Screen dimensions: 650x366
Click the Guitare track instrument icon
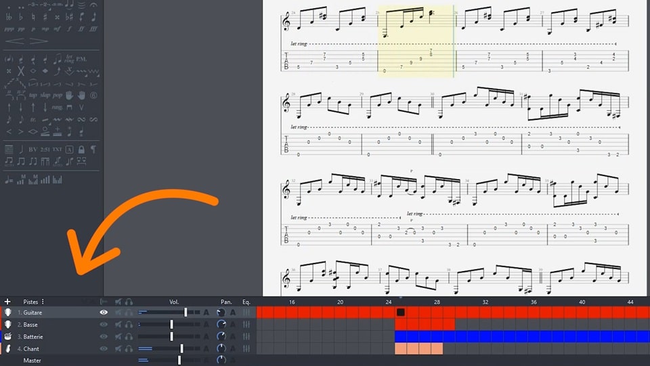click(9, 312)
